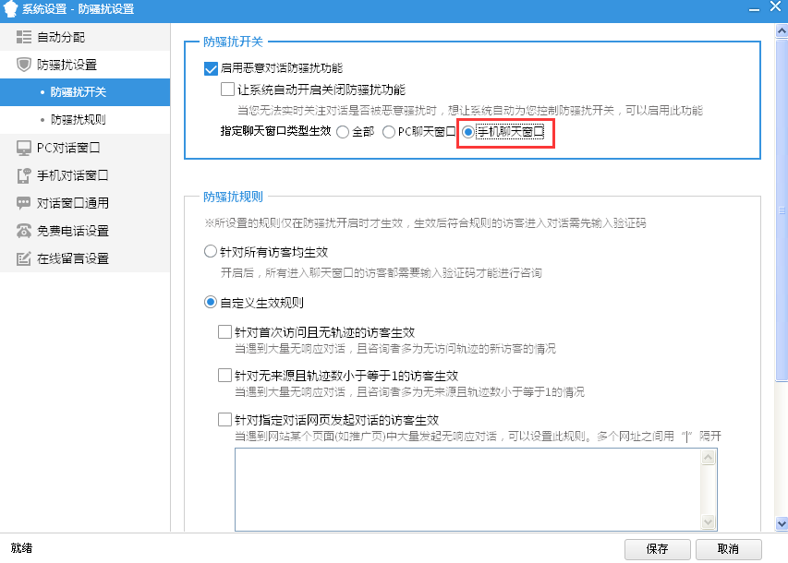This screenshot has width=788, height=563.
Task: Click the 保存 button
Action: (x=658, y=548)
